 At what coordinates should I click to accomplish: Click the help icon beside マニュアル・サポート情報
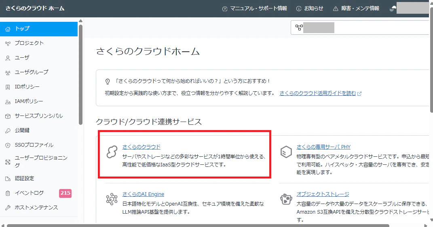click(x=225, y=9)
